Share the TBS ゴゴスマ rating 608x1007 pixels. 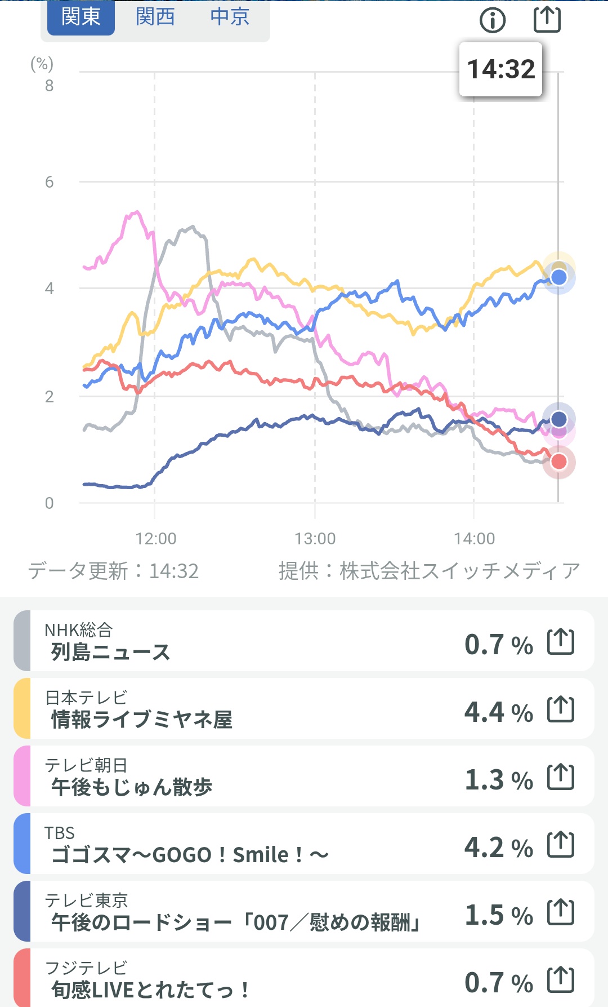(561, 845)
